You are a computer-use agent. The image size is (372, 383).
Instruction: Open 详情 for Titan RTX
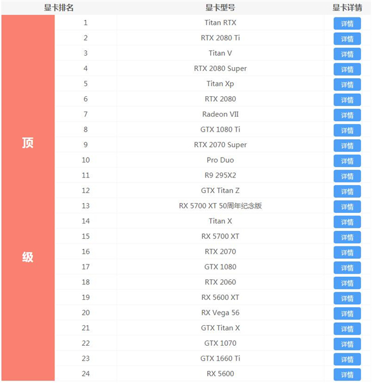coord(347,24)
